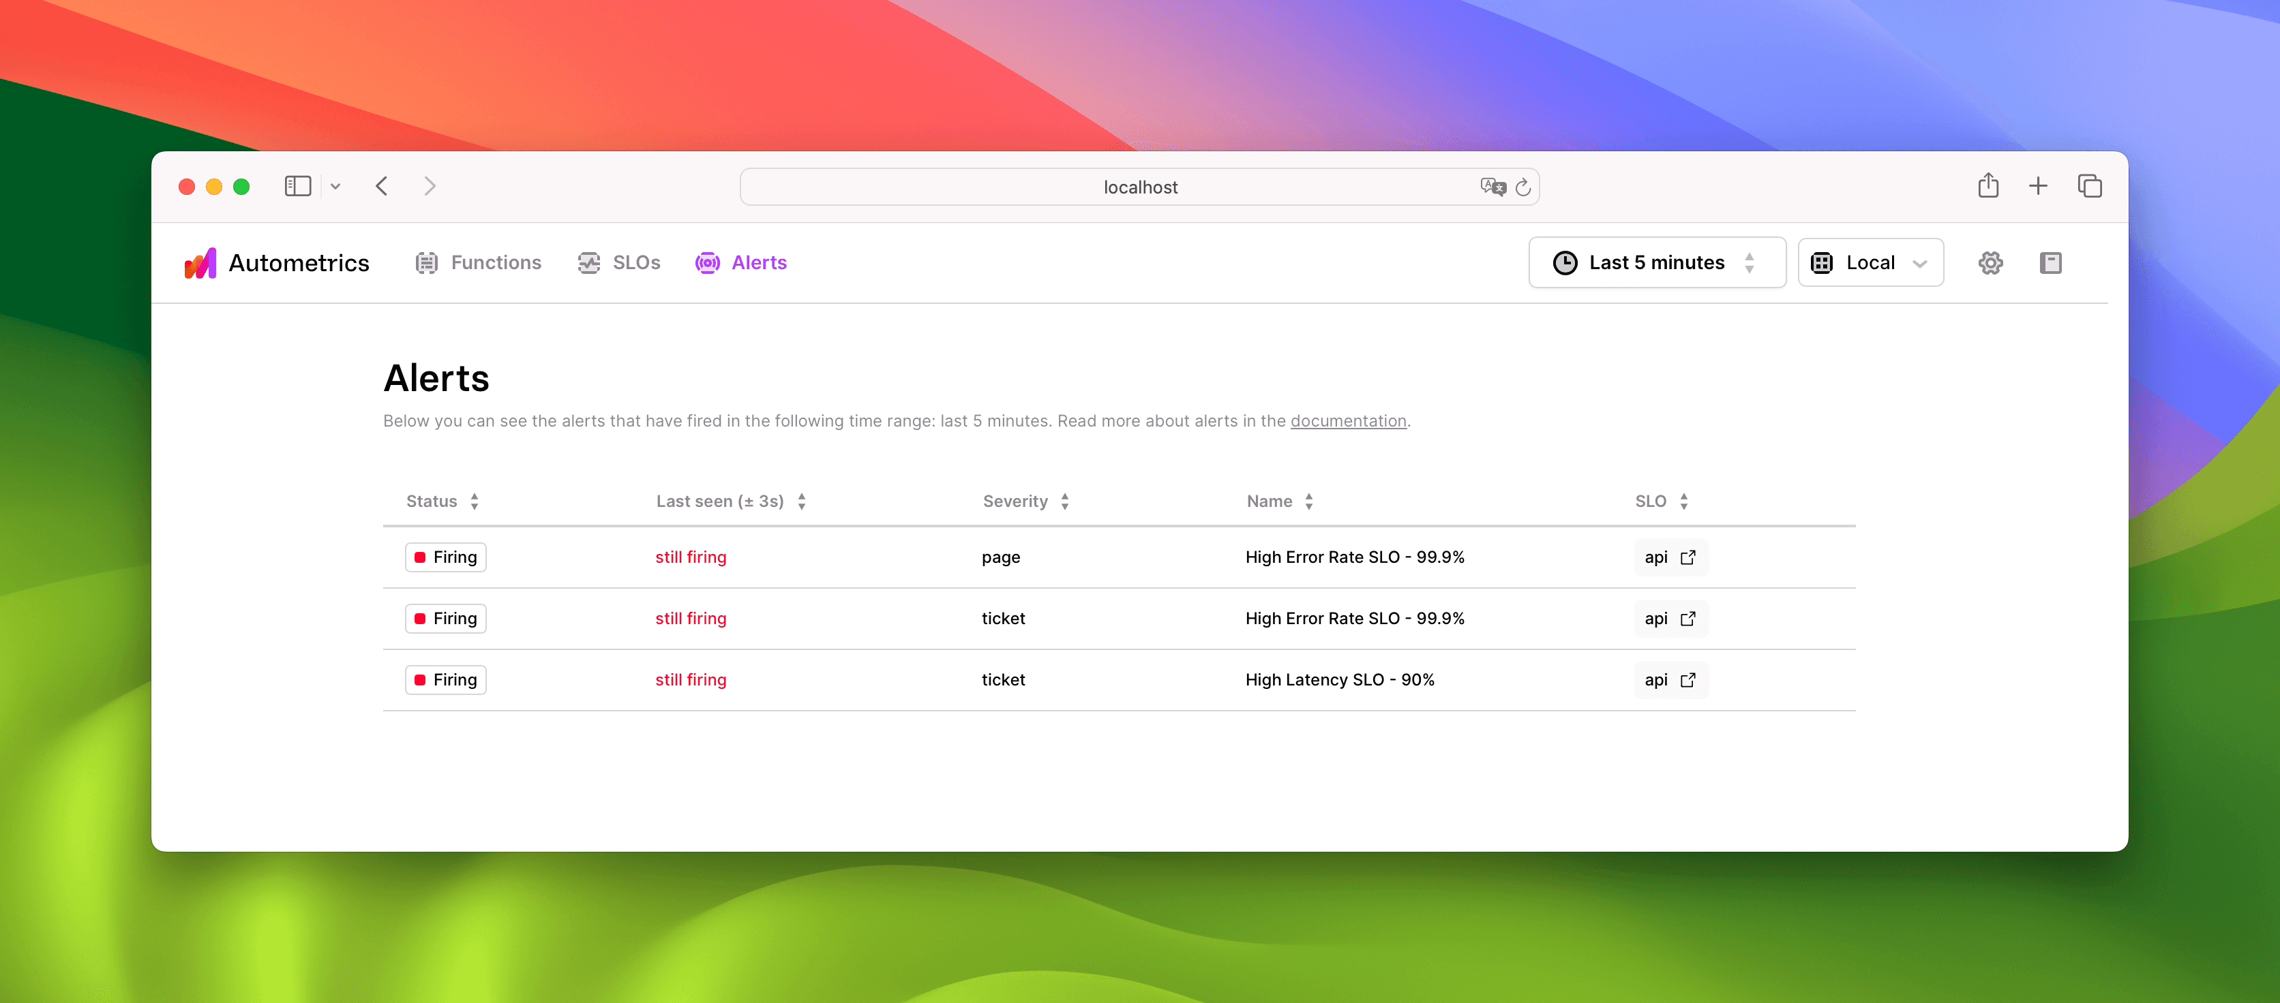Image resolution: width=2280 pixels, height=1003 pixels.
Task: Switch to the Alerts tab
Action: point(760,263)
